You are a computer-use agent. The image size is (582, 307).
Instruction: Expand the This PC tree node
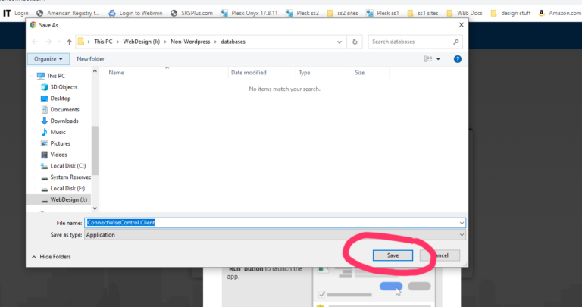pos(32,76)
